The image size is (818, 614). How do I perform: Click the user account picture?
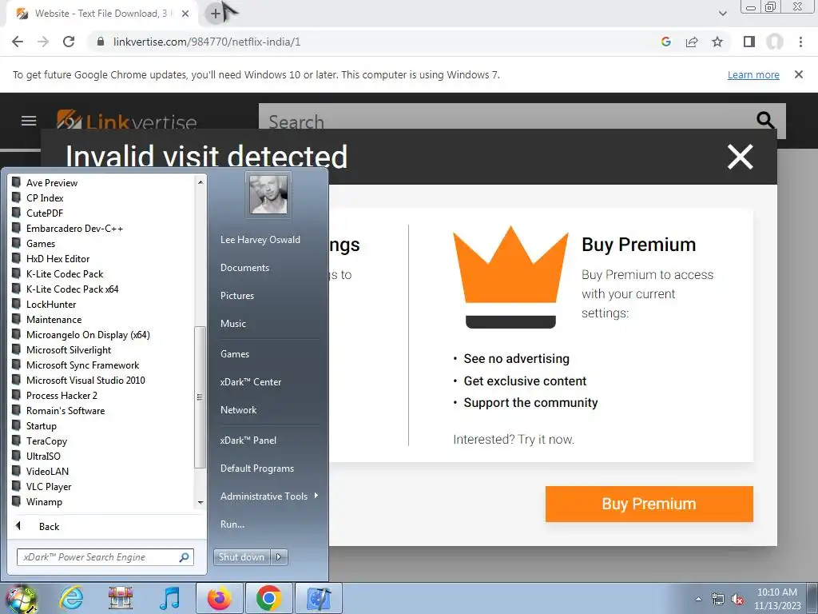coord(268,194)
